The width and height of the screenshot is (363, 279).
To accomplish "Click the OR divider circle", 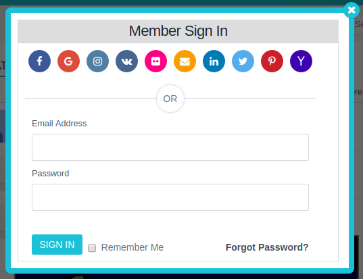I will [x=170, y=99].
